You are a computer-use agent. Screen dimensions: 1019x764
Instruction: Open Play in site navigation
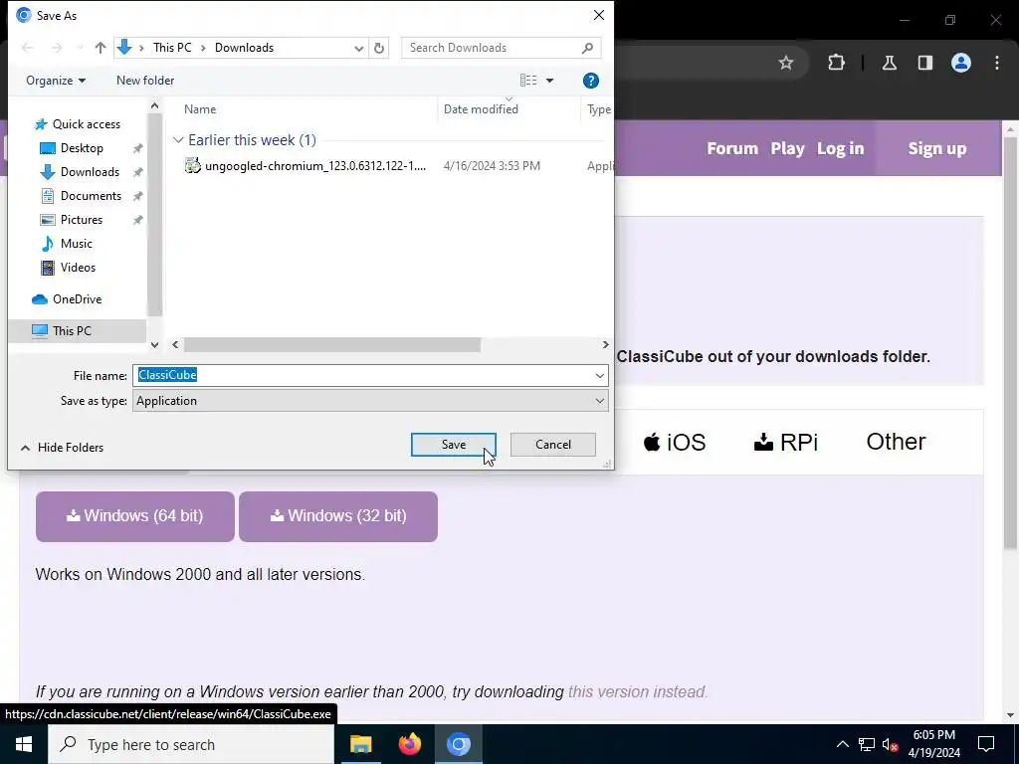coord(788,149)
